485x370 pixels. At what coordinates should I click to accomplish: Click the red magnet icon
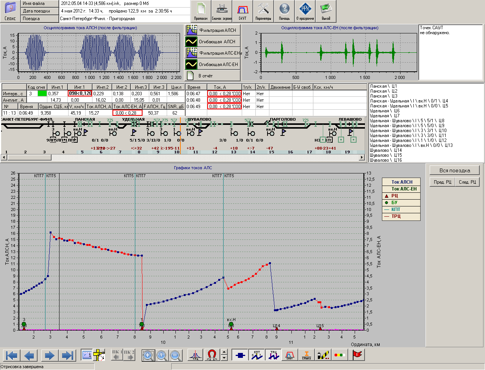coord(212,356)
